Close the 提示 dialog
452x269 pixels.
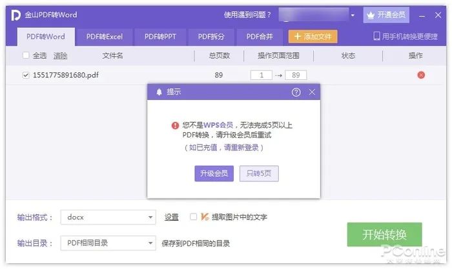[x=312, y=92]
